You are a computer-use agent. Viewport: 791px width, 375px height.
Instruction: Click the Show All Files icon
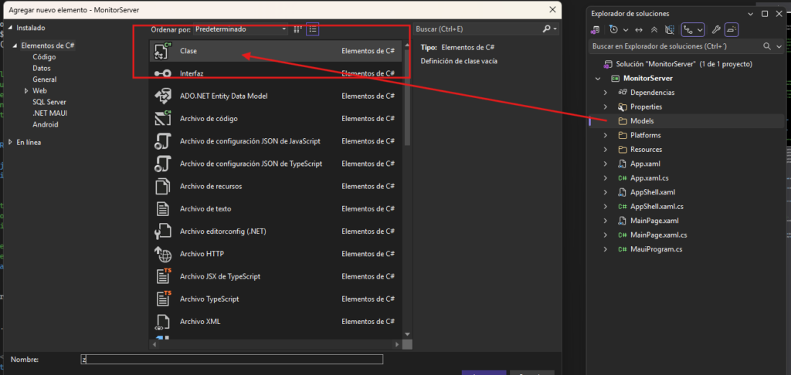coord(670,29)
